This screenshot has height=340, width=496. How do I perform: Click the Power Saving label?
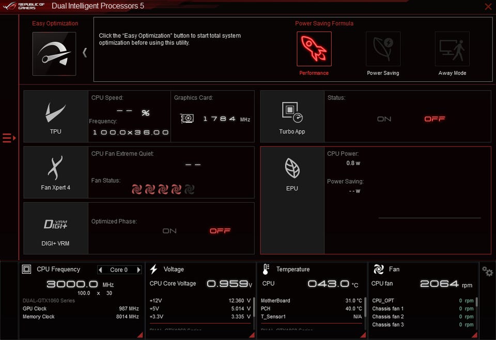pyautogui.click(x=383, y=73)
